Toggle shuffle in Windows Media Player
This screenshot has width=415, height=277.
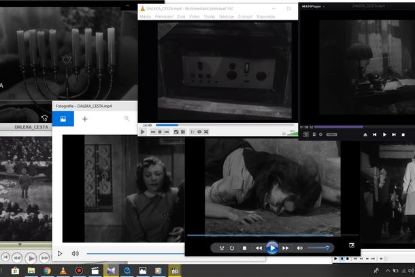point(222,248)
